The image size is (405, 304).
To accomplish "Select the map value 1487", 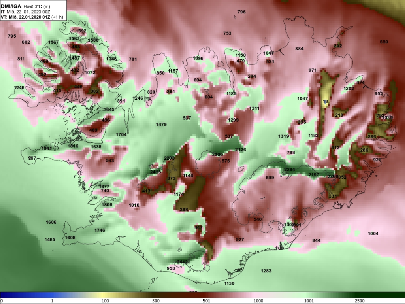I will [75, 58].
